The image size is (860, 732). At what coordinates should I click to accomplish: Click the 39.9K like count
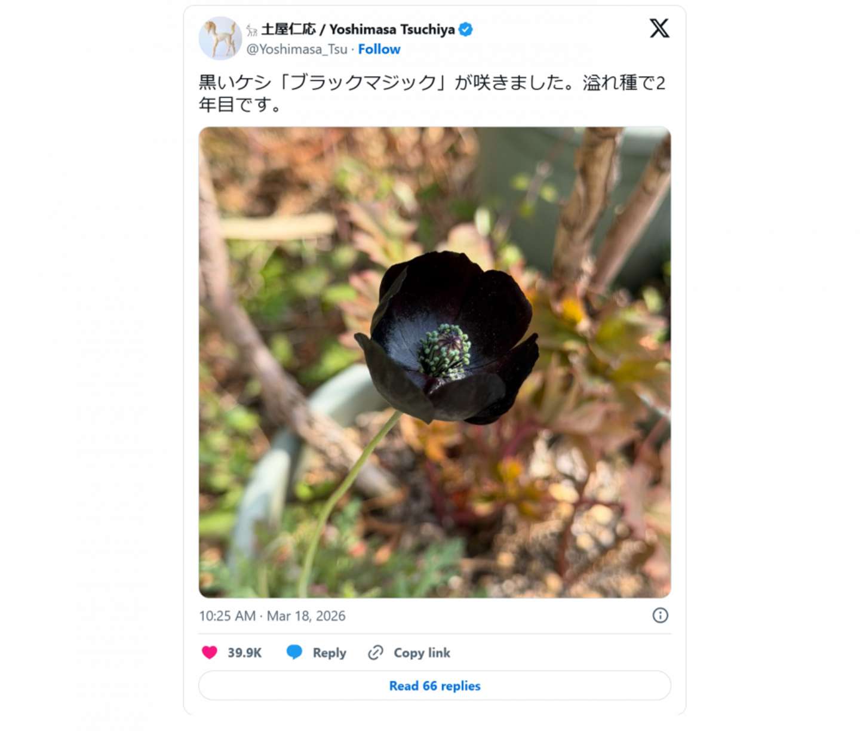pos(245,653)
